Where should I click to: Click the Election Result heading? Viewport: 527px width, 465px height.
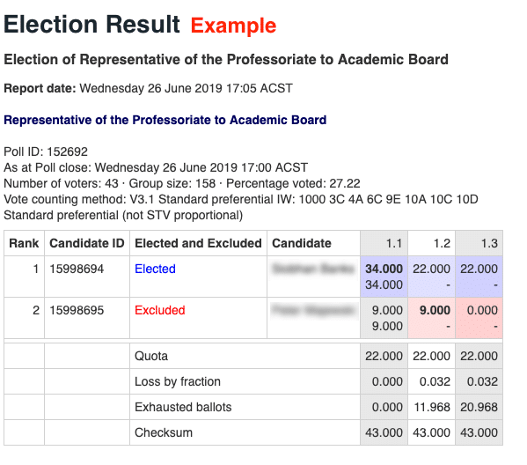[91, 25]
